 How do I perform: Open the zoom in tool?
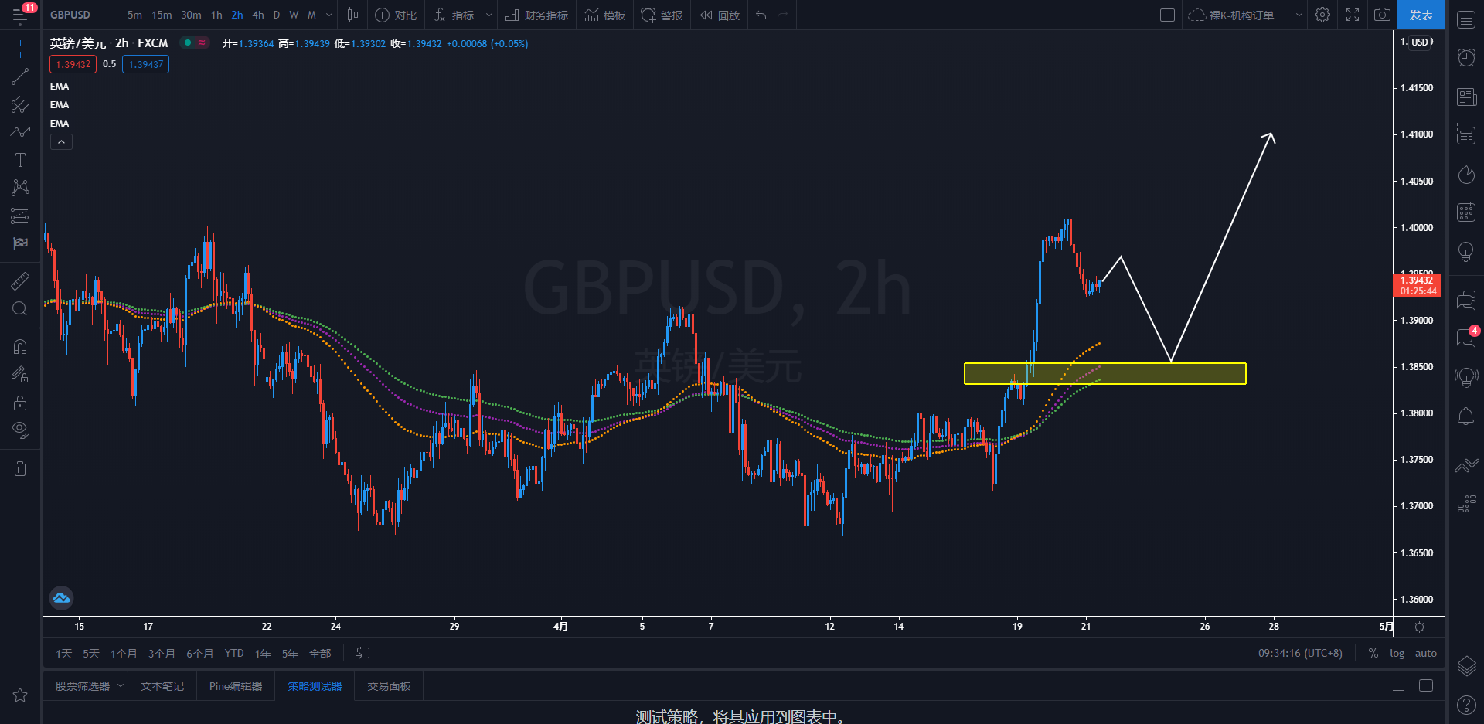click(20, 309)
